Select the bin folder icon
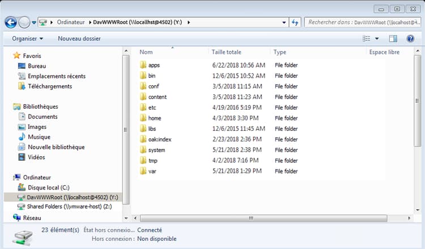 coord(143,75)
